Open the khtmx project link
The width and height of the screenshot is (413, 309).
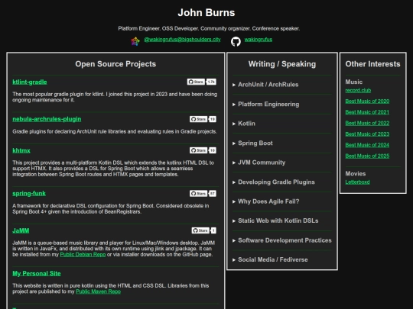(21, 150)
